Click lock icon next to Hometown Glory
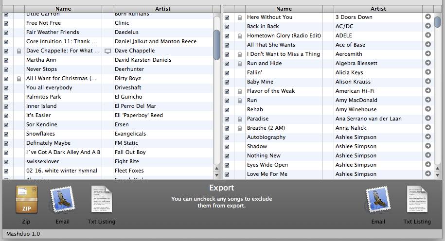 (x=239, y=36)
